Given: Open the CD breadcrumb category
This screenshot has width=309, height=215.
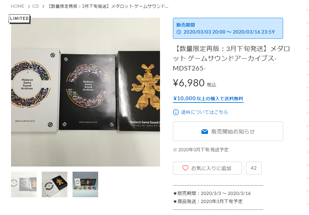Looking at the screenshot, I should pos(36,6).
